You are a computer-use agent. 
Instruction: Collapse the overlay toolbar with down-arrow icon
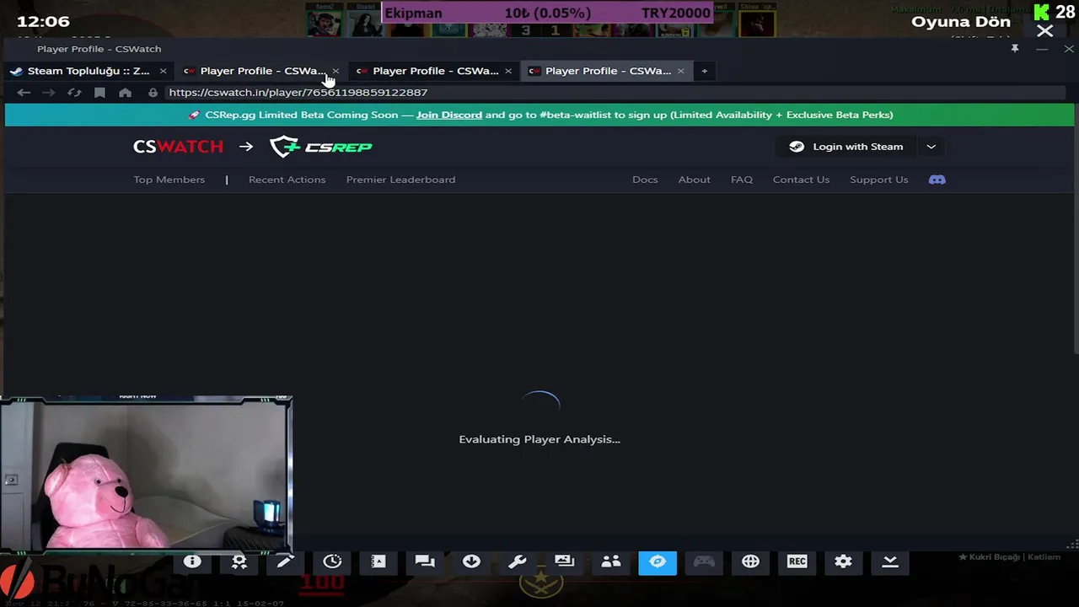click(x=890, y=561)
